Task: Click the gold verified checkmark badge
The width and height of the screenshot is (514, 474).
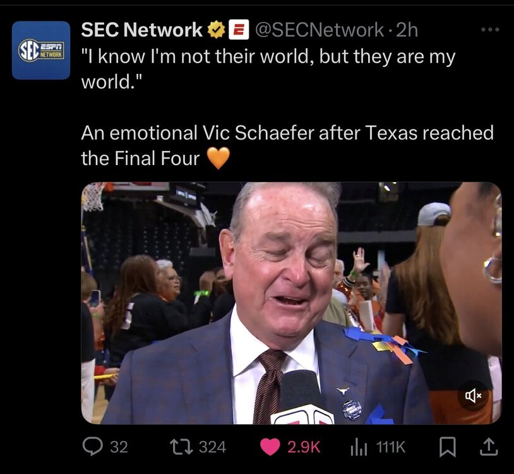Action: click(x=217, y=29)
